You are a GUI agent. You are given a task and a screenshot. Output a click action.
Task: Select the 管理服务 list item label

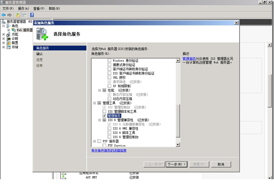click(x=114, y=116)
